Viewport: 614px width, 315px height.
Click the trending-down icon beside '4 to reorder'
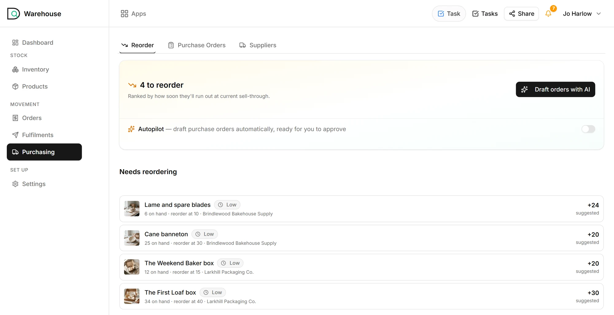pyautogui.click(x=132, y=85)
